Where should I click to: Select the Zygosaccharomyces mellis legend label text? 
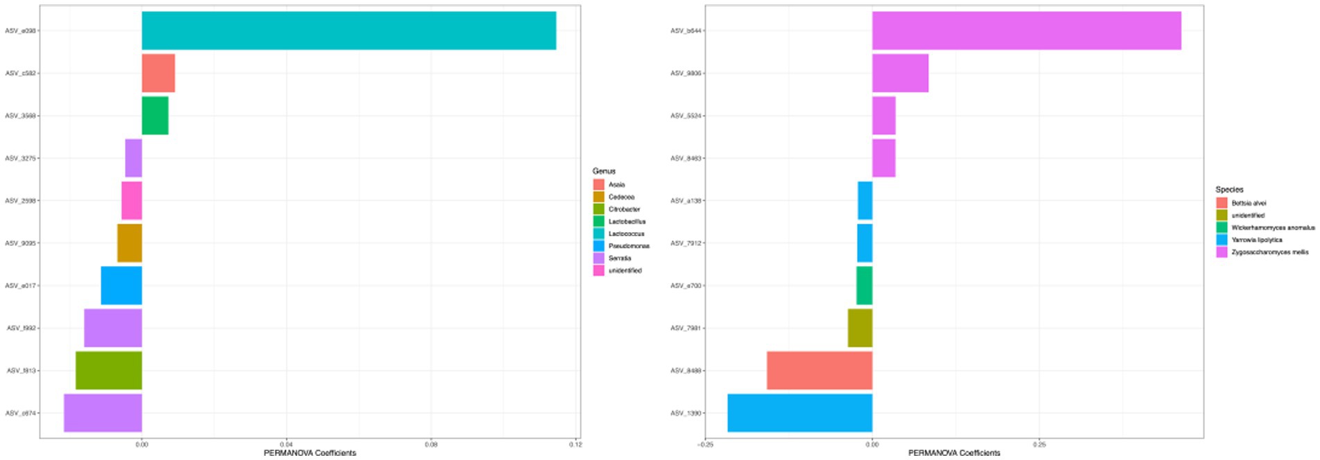(1270, 252)
